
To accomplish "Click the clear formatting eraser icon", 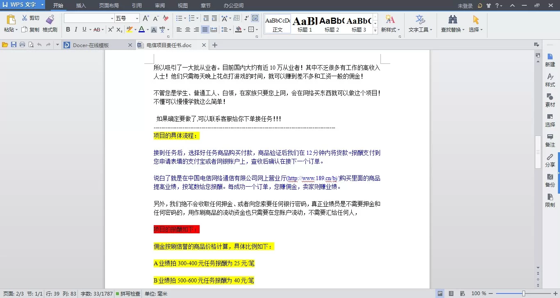I will tap(166, 18).
